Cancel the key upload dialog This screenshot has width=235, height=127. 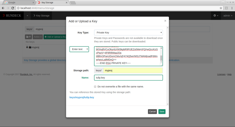[152, 112]
